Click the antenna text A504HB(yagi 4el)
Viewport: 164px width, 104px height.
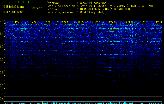(x=92, y=12)
